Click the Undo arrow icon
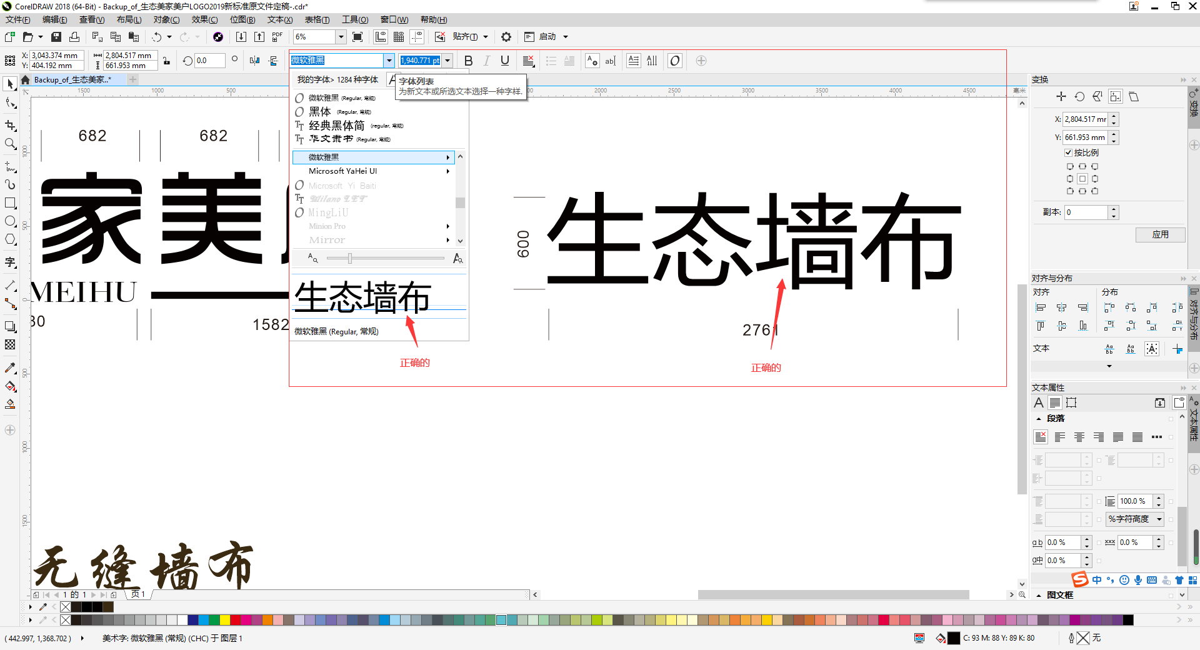The height and width of the screenshot is (650, 1200). [x=156, y=37]
